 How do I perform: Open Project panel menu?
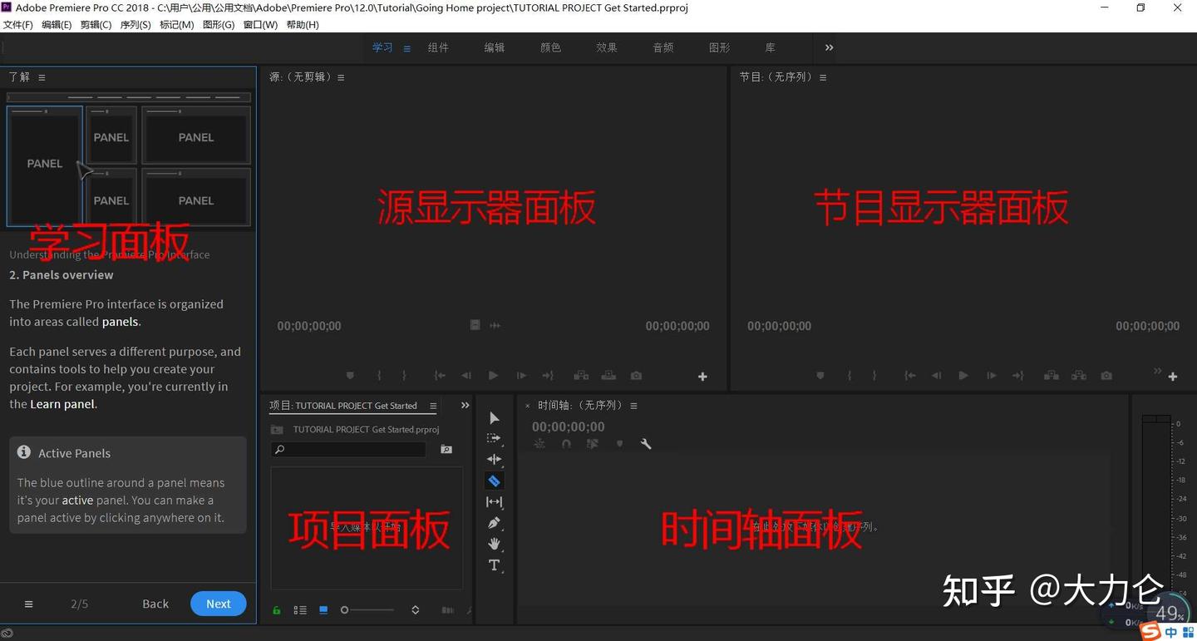[433, 406]
